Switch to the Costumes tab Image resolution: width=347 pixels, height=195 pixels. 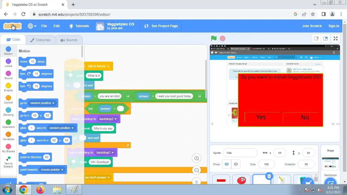[40, 40]
